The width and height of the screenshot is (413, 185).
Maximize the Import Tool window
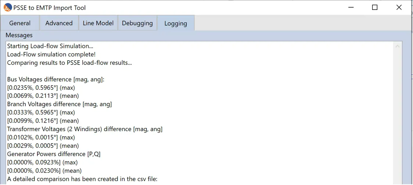[x=374, y=8]
